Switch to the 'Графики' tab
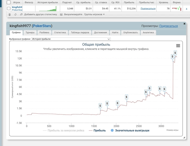Image resolution: width=190 pixels, height=146 pixels. click(16, 33)
